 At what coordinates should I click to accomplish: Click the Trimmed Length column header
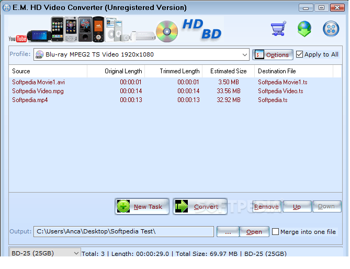pyautogui.click(x=174, y=71)
